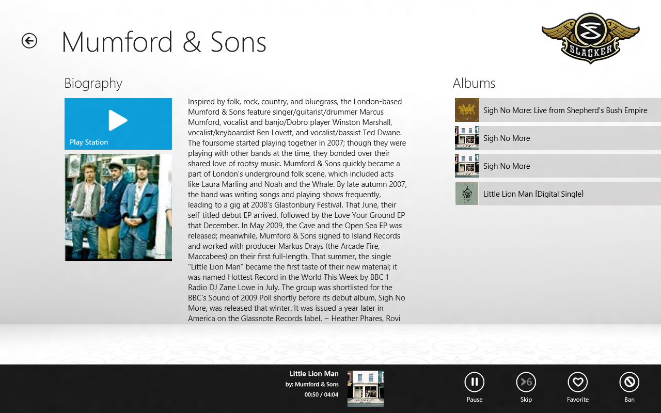Click the Little Lion Man now-playing title

314,374
